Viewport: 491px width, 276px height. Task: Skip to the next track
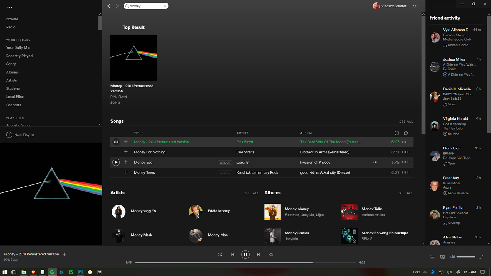coord(258,254)
